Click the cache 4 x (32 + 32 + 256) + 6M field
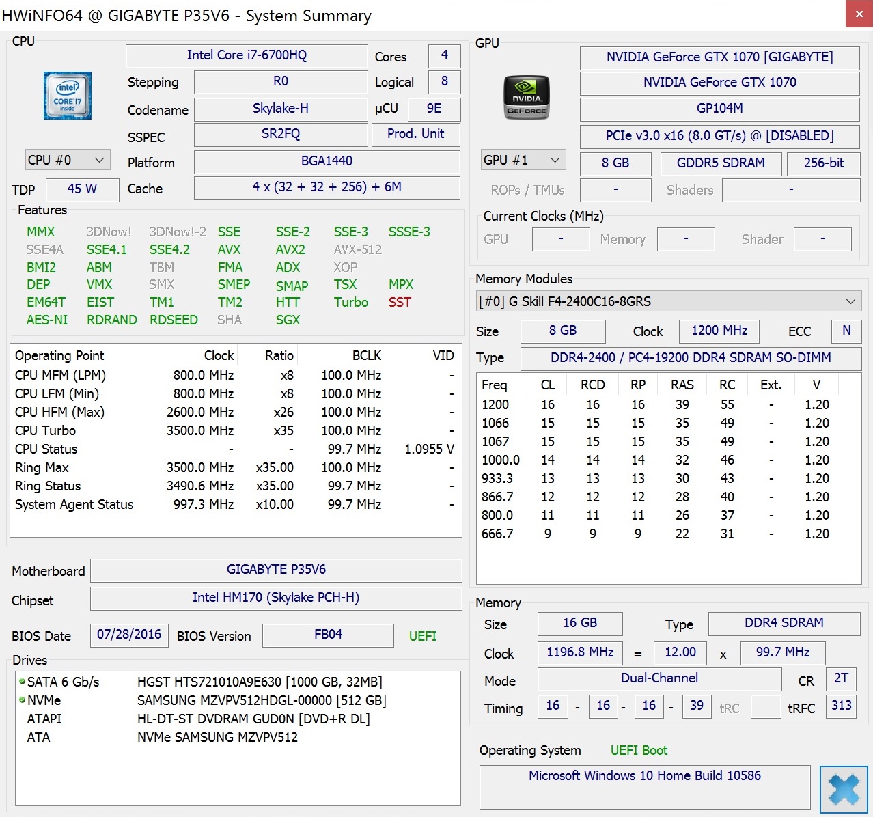This screenshot has width=873, height=817. [327, 187]
